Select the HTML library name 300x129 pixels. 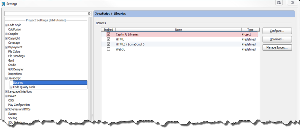point(120,40)
